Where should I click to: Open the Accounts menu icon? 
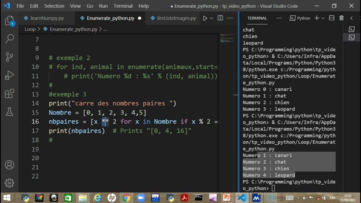[x=9, y=165]
